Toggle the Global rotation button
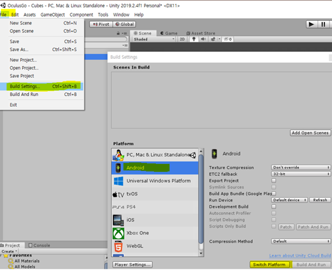This screenshot has width=332, height=270. [124, 24]
